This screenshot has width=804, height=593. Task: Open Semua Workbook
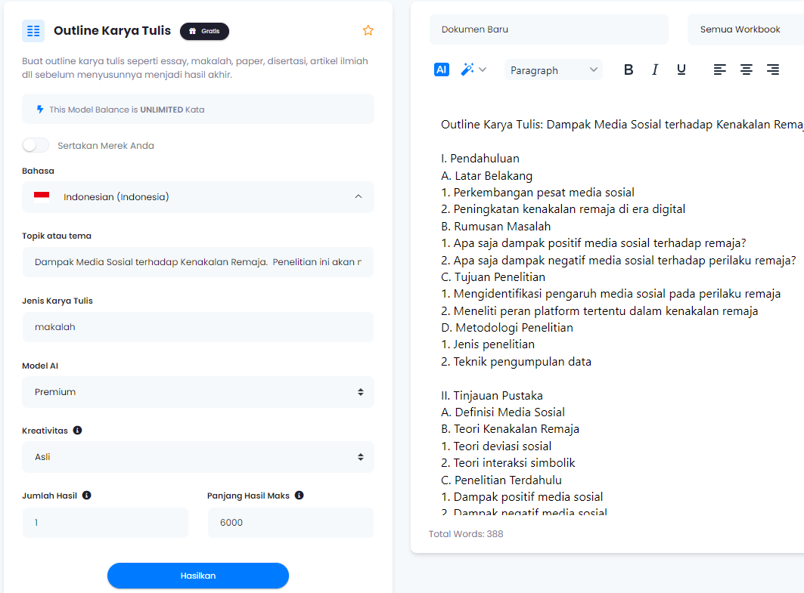[740, 29]
